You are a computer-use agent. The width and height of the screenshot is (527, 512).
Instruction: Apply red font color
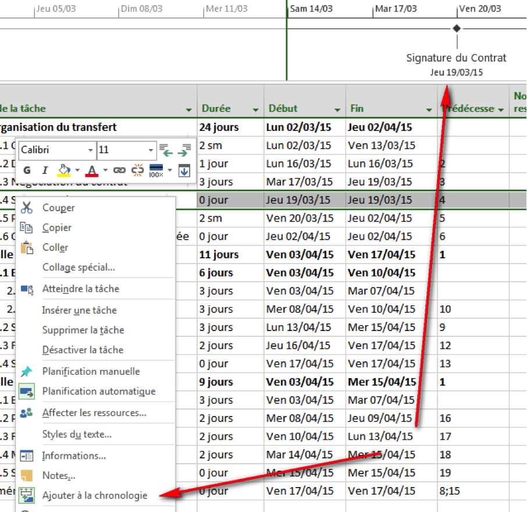pos(92,171)
